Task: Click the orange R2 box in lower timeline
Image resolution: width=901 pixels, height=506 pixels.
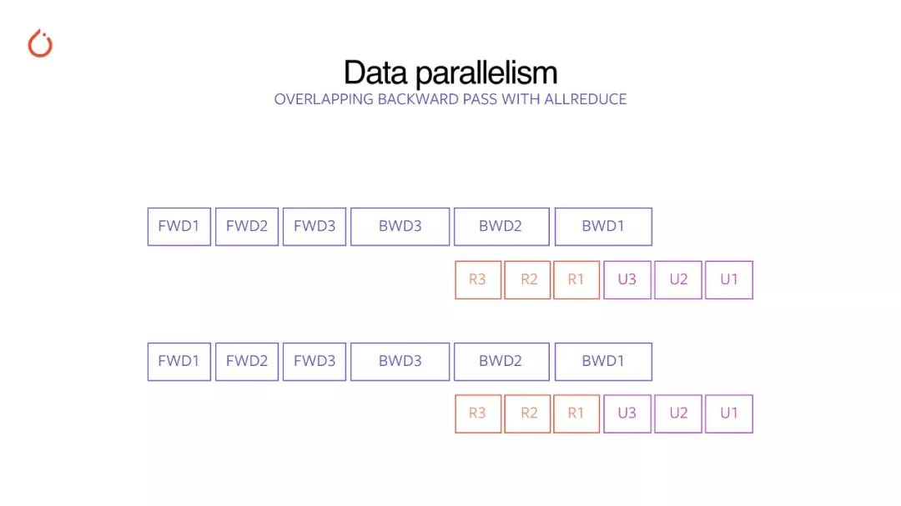Action: 527,414
